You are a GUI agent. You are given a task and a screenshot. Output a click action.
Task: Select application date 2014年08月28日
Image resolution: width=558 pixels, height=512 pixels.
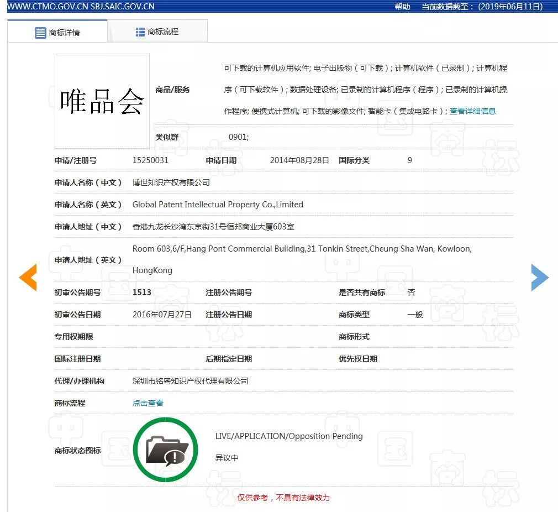pos(299,160)
